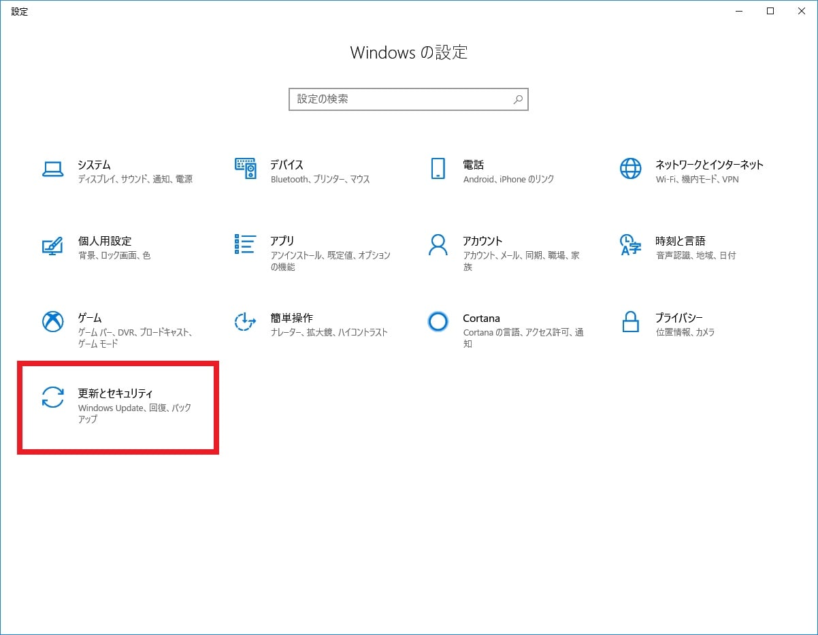Open the システム laptop icon
This screenshot has width=818, height=635.
52,169
